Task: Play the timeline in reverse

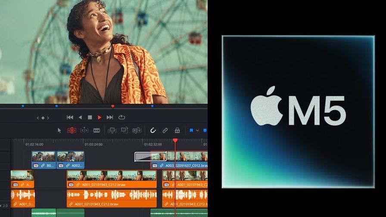Action: pos(80,118)
